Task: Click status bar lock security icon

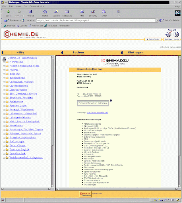Action: [3, 200]
